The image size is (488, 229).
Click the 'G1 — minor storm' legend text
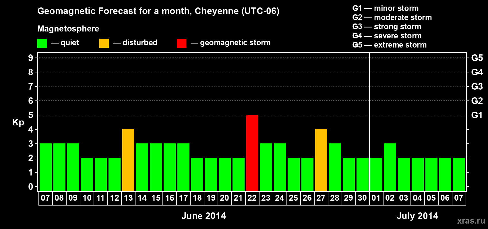[386, 8]
